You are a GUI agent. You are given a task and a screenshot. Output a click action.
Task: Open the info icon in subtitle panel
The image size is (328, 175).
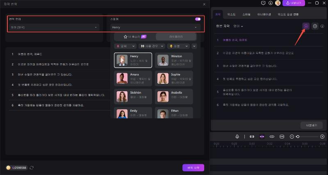[322, 26]
